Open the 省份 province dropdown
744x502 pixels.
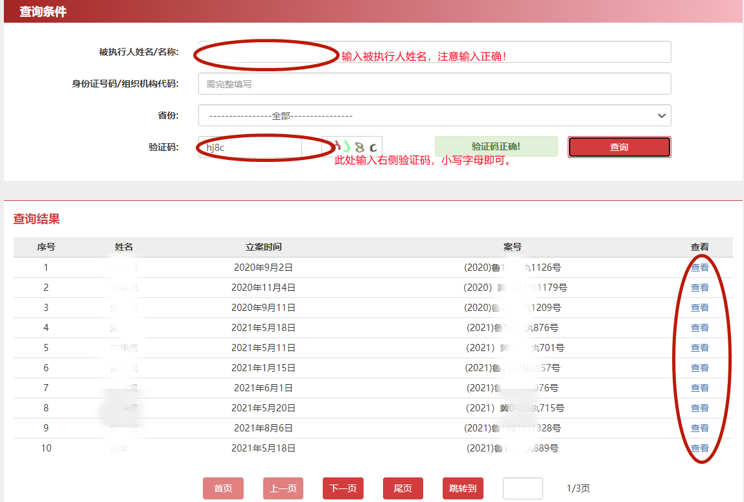(434, 115)
